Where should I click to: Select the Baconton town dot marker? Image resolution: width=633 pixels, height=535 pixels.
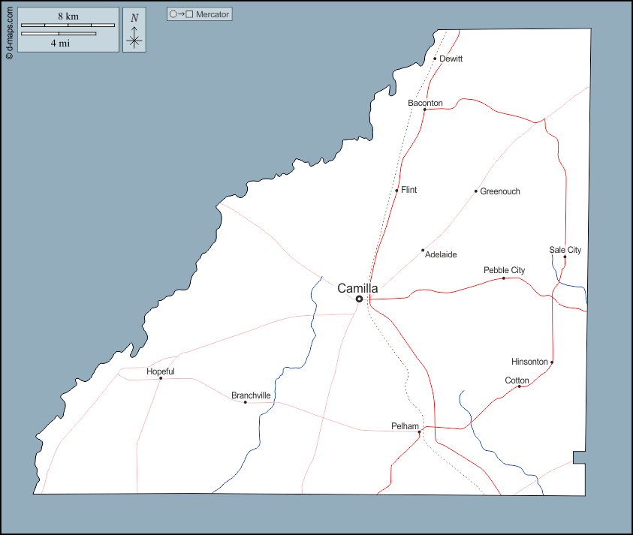(424, 110)
